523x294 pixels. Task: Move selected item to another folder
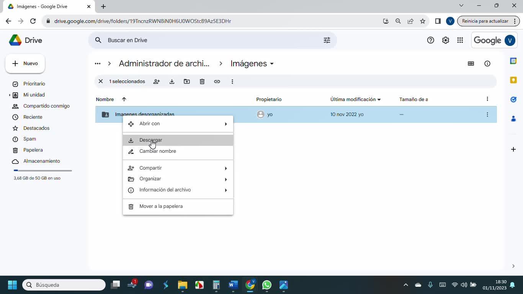pyautogui.click(x=187, y=82)
